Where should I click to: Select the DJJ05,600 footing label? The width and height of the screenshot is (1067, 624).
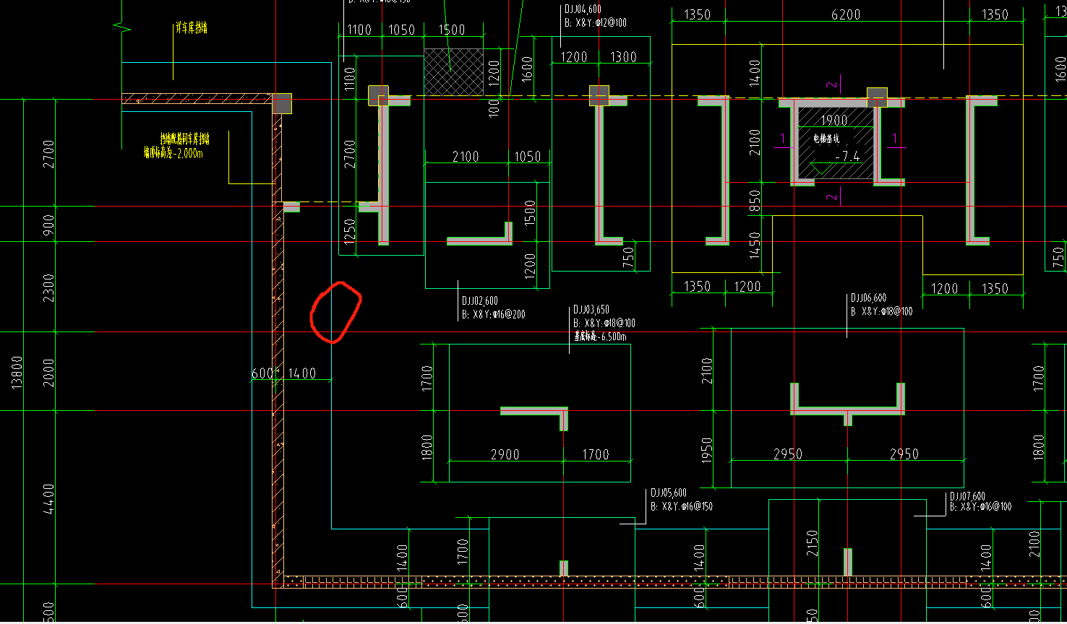click(x=669, y=493)
